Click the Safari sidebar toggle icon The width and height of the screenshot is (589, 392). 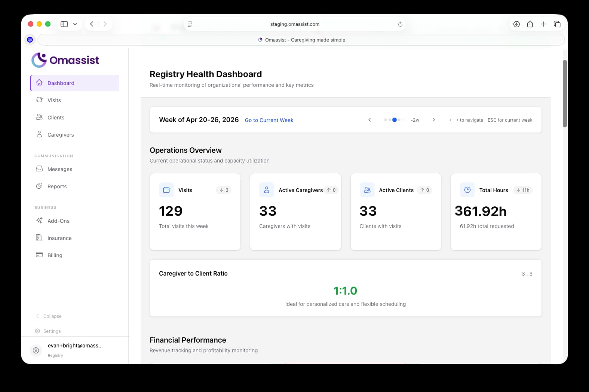coord(64,24)
